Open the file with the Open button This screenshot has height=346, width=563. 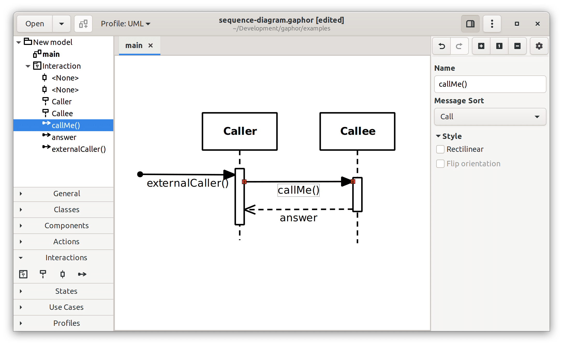tap(35, 24)
